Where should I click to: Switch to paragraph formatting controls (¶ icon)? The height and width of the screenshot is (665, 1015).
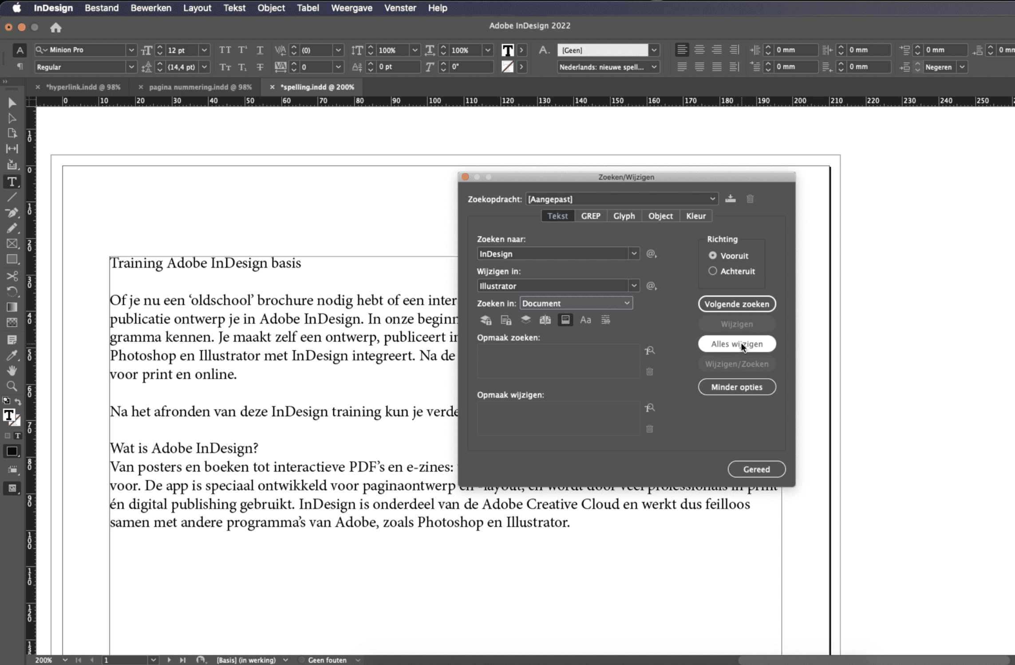pyautogui.click(x=20, y=66)
